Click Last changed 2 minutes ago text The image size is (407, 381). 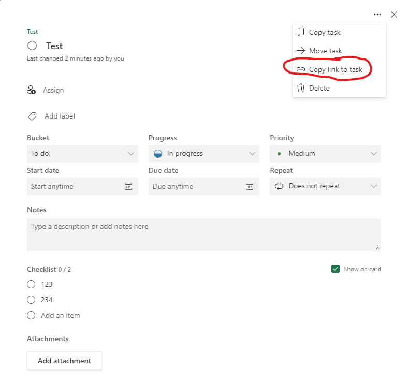point(76,58)
